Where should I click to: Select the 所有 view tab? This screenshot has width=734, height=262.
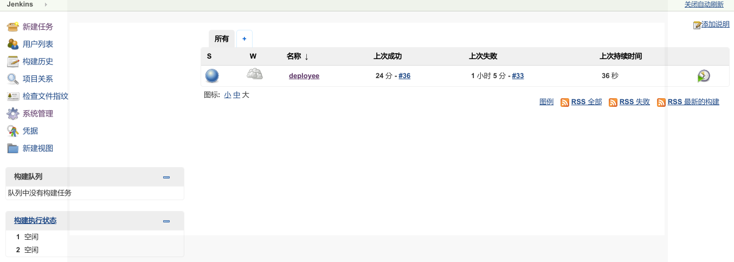222,39
